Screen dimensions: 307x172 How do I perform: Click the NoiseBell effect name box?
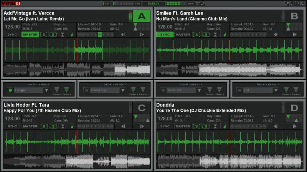[x=181, y=90]
